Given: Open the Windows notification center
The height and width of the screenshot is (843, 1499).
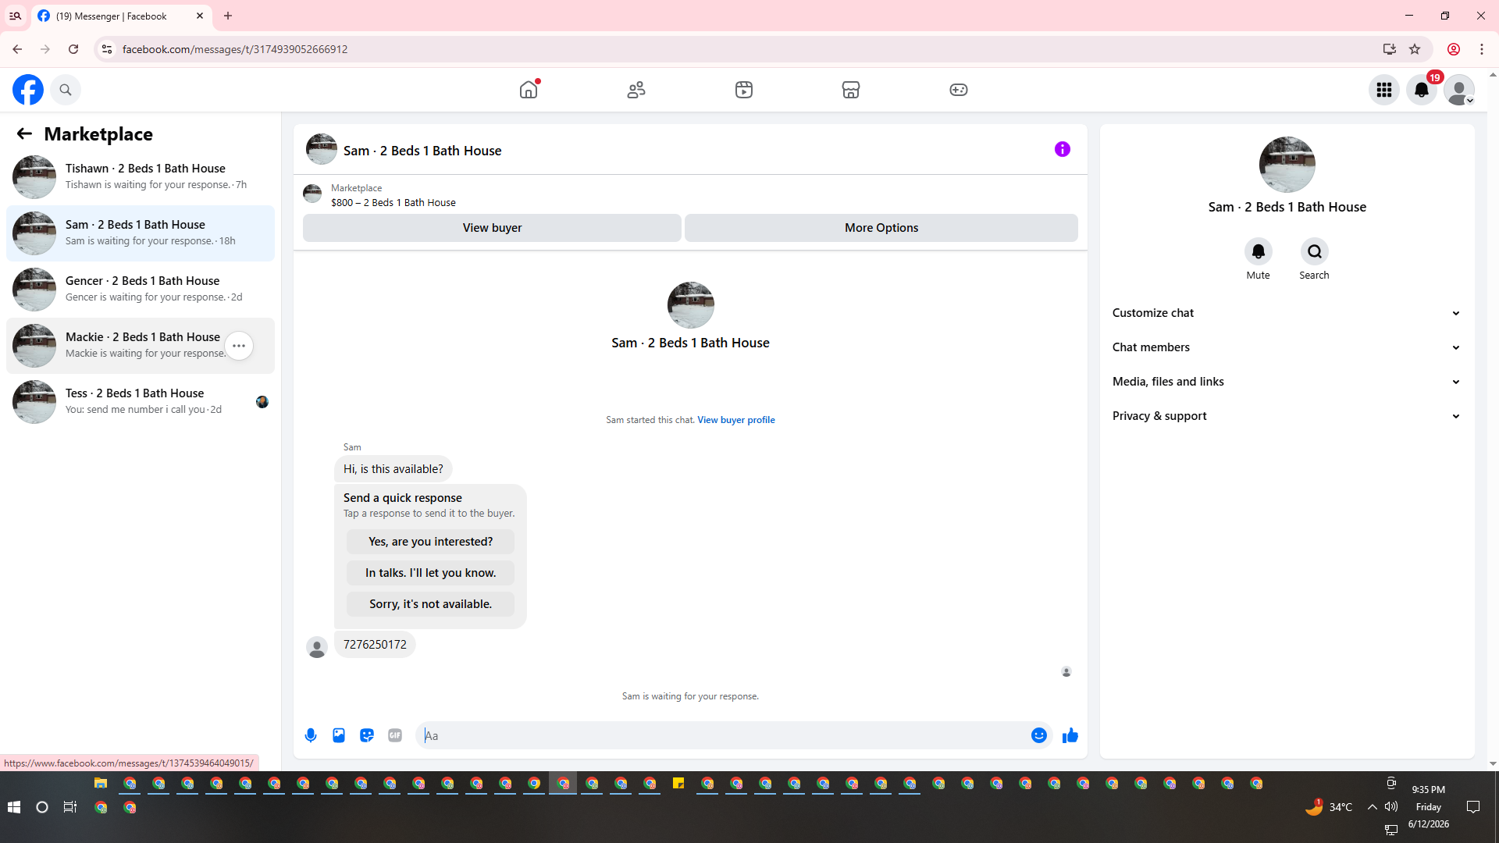Looking at the screenshot, I should (x=1473, y=807).
